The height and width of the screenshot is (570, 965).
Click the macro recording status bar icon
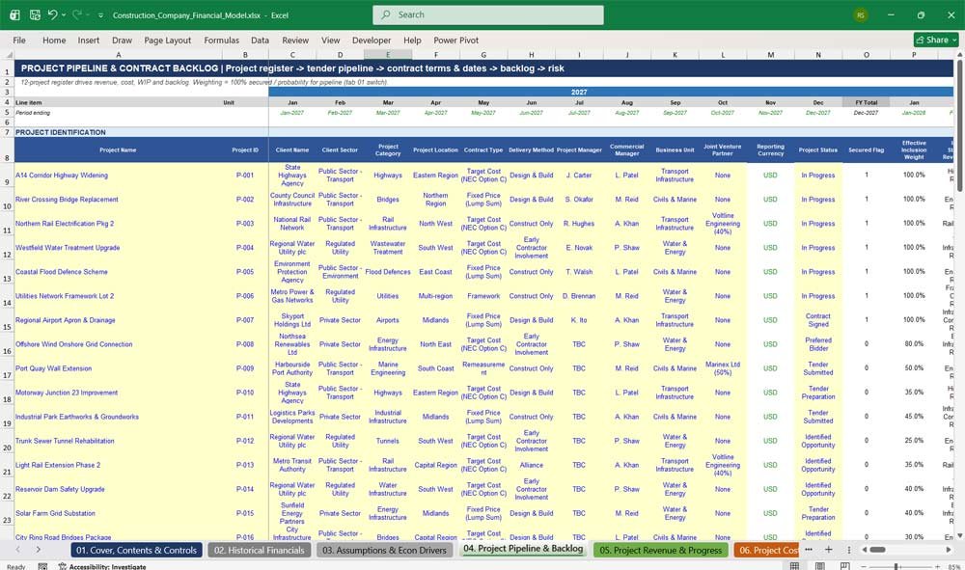(x=42, y=566)
